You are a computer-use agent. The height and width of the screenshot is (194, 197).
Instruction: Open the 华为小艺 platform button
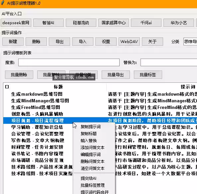(178, 23)
